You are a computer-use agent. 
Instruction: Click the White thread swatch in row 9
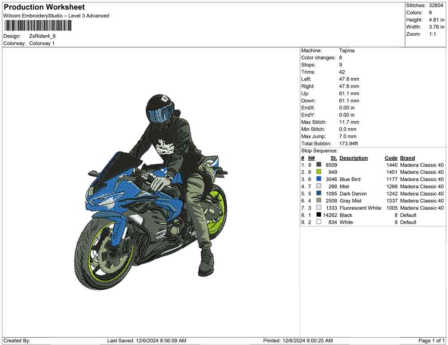[319, 222]
